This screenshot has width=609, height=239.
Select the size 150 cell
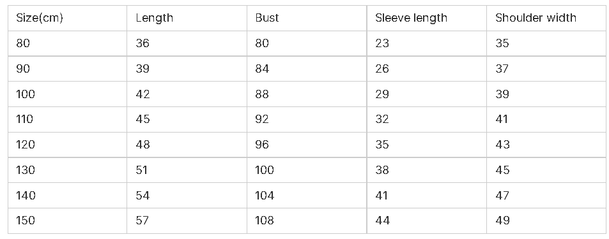[x=67, y=221]
